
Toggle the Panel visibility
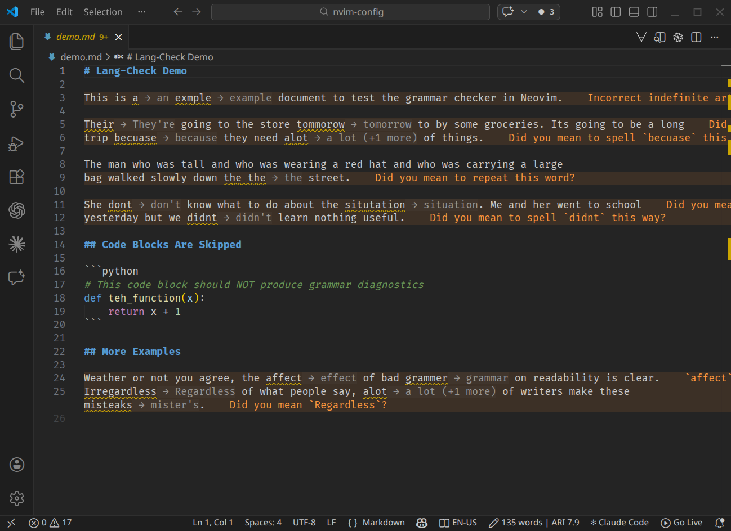[634, 12]
